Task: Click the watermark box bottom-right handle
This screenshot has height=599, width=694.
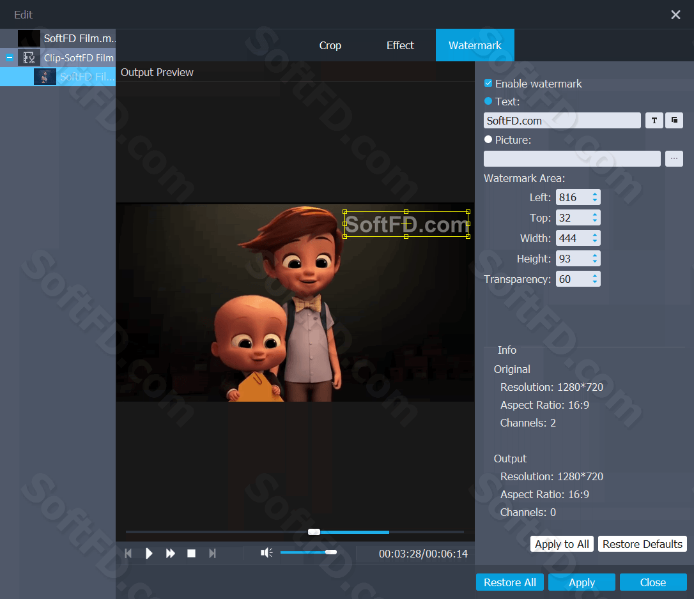Action: 468,236
